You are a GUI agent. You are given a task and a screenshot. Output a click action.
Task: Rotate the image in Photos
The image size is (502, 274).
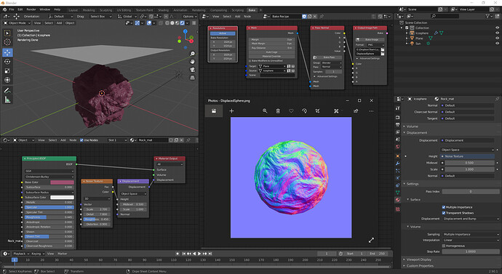click(304, 111)
